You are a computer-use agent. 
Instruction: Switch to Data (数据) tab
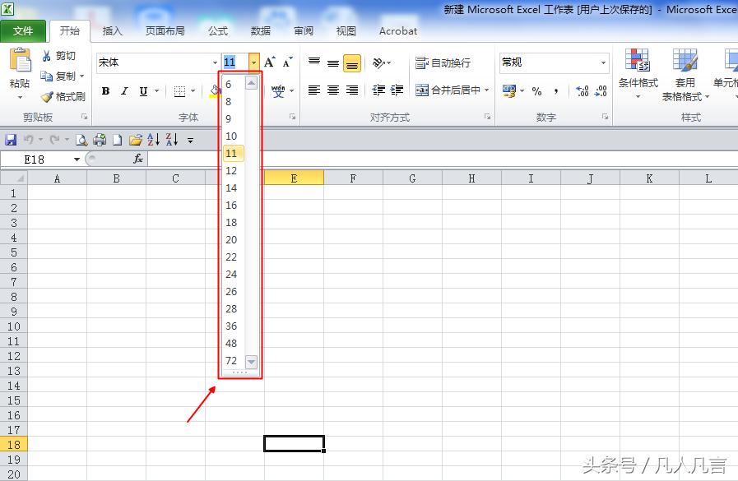261,31
